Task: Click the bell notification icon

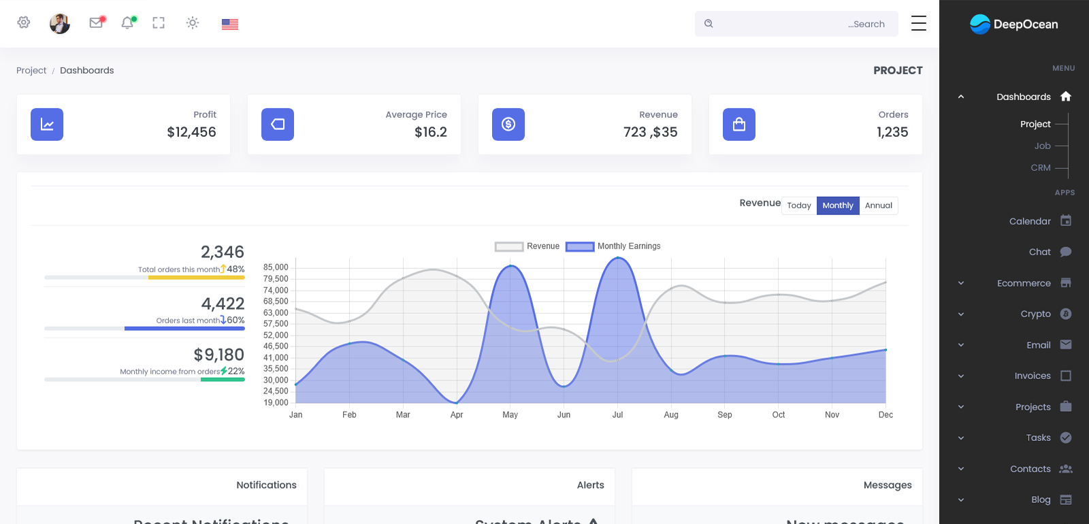Action: coord(127,23)
